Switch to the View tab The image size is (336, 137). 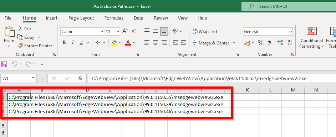[x=183, y=18]
